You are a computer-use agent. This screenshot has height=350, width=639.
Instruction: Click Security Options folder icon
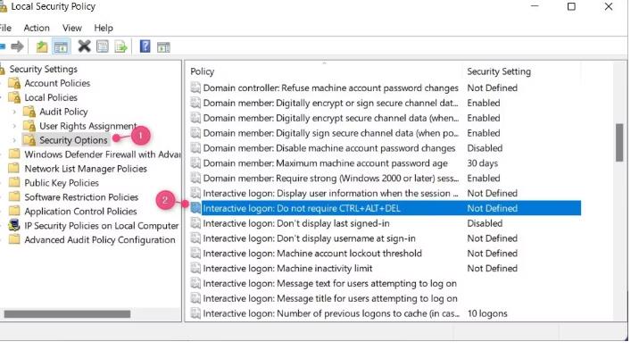(29, 140)
